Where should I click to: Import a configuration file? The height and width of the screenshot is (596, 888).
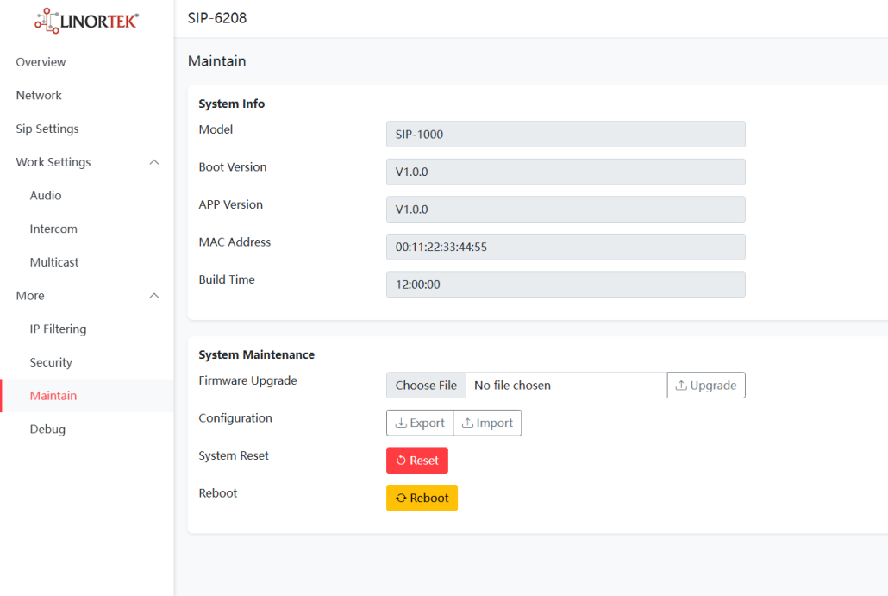point(487,423)
